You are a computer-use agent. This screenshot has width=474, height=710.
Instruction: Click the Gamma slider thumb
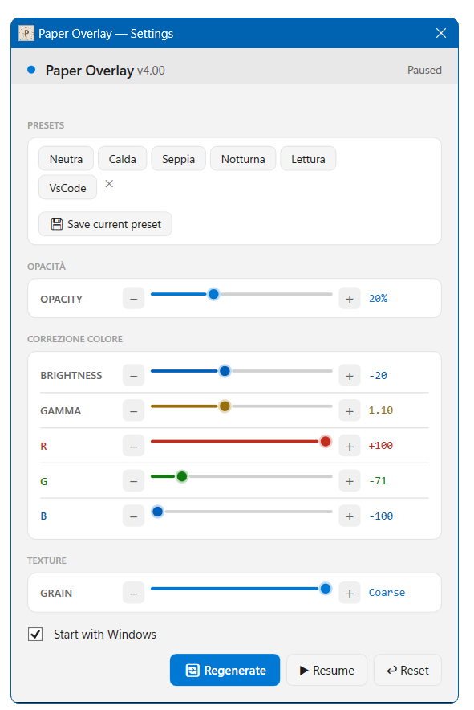pyautogui.click(x=225, y=406)
